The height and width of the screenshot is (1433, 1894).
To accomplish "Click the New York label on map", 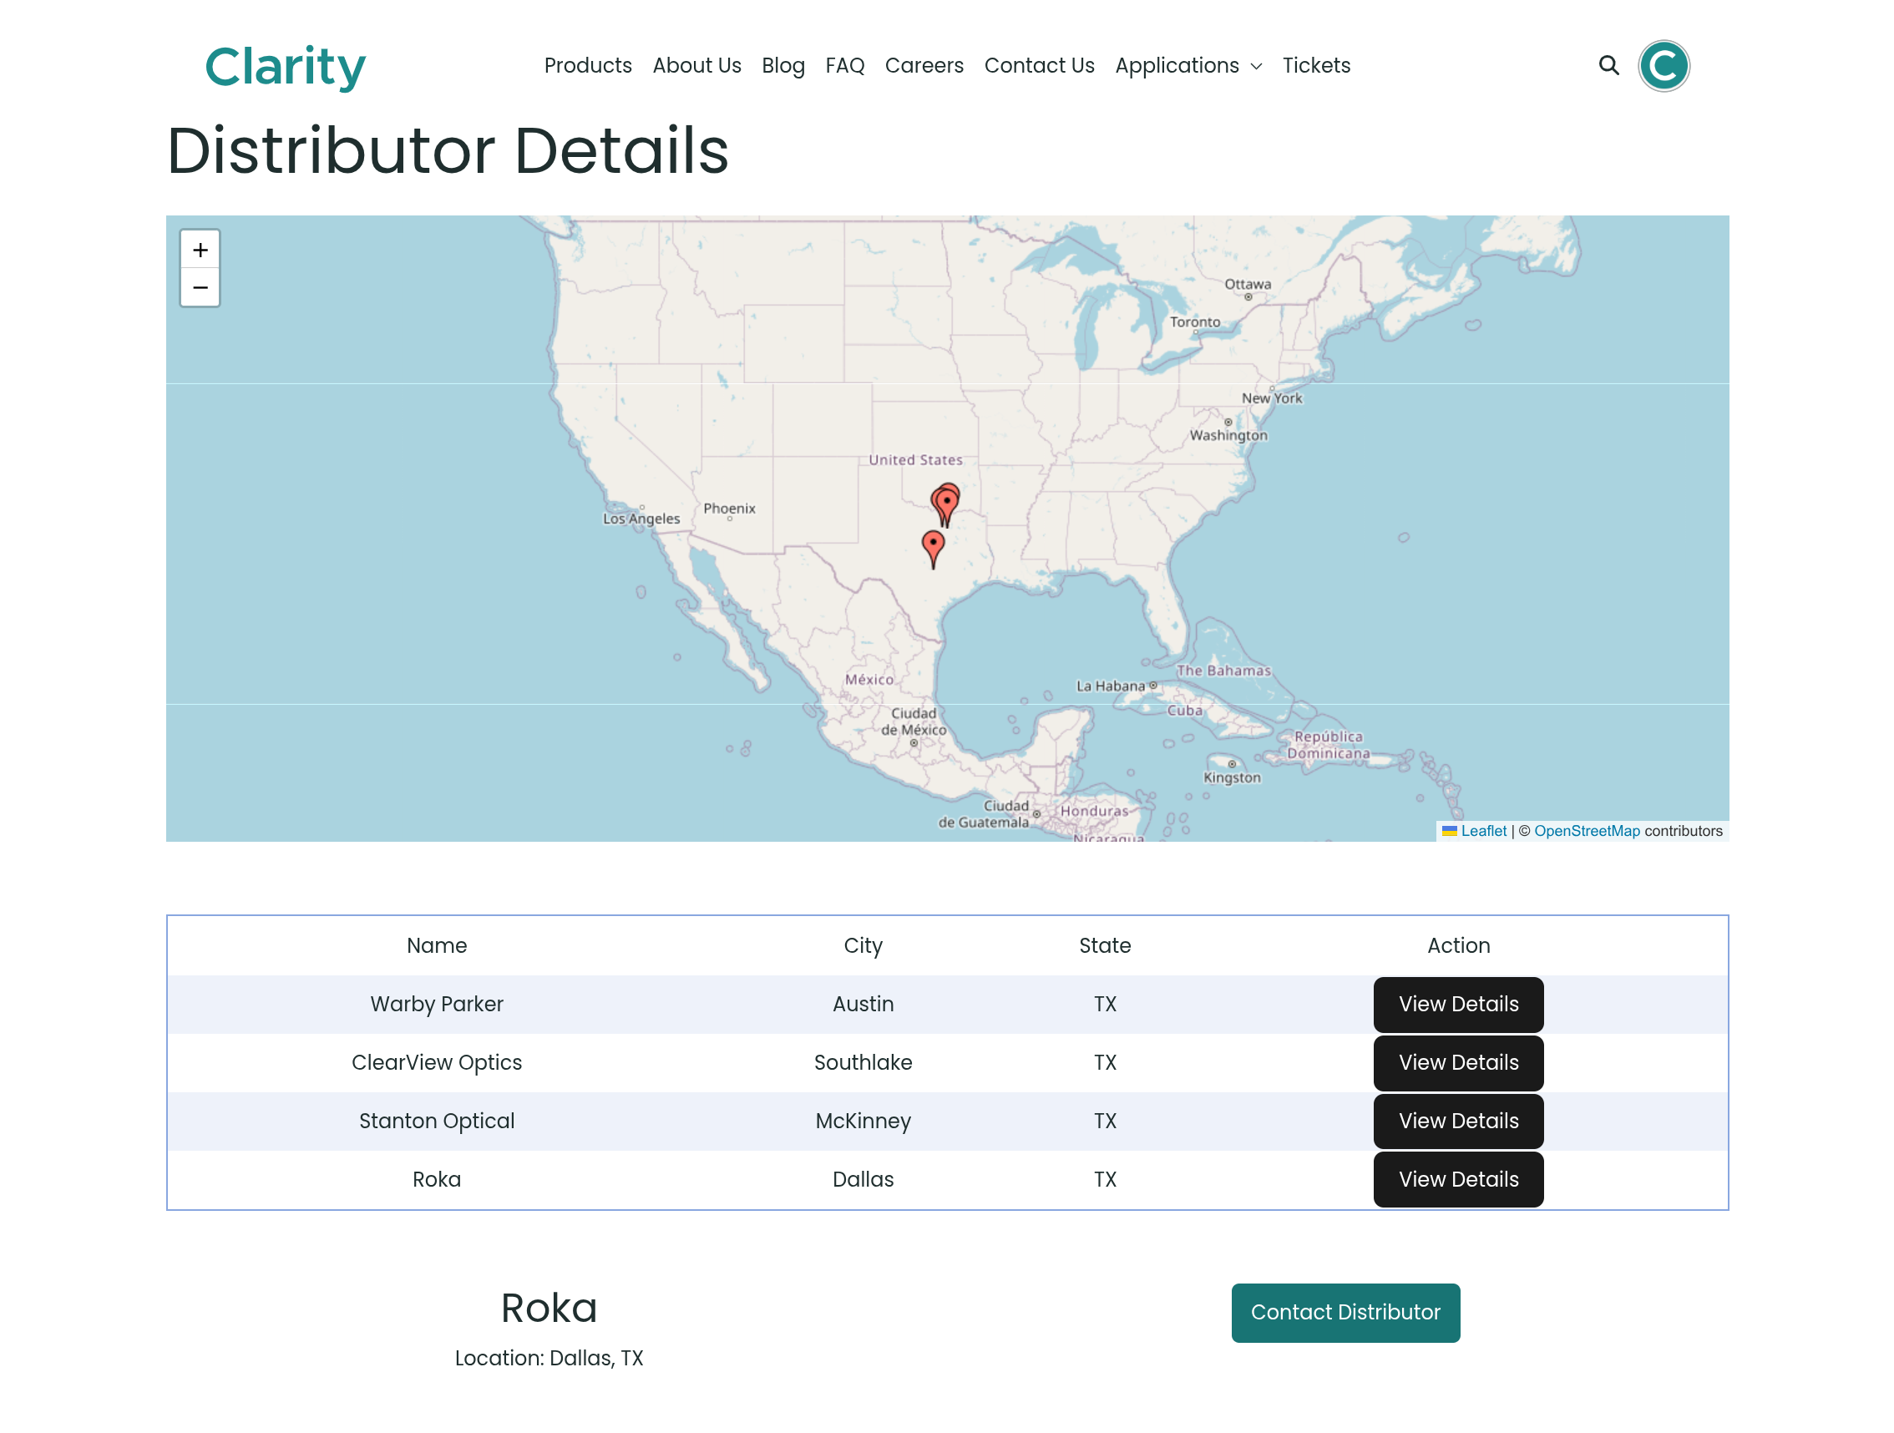I will 1271,398.
